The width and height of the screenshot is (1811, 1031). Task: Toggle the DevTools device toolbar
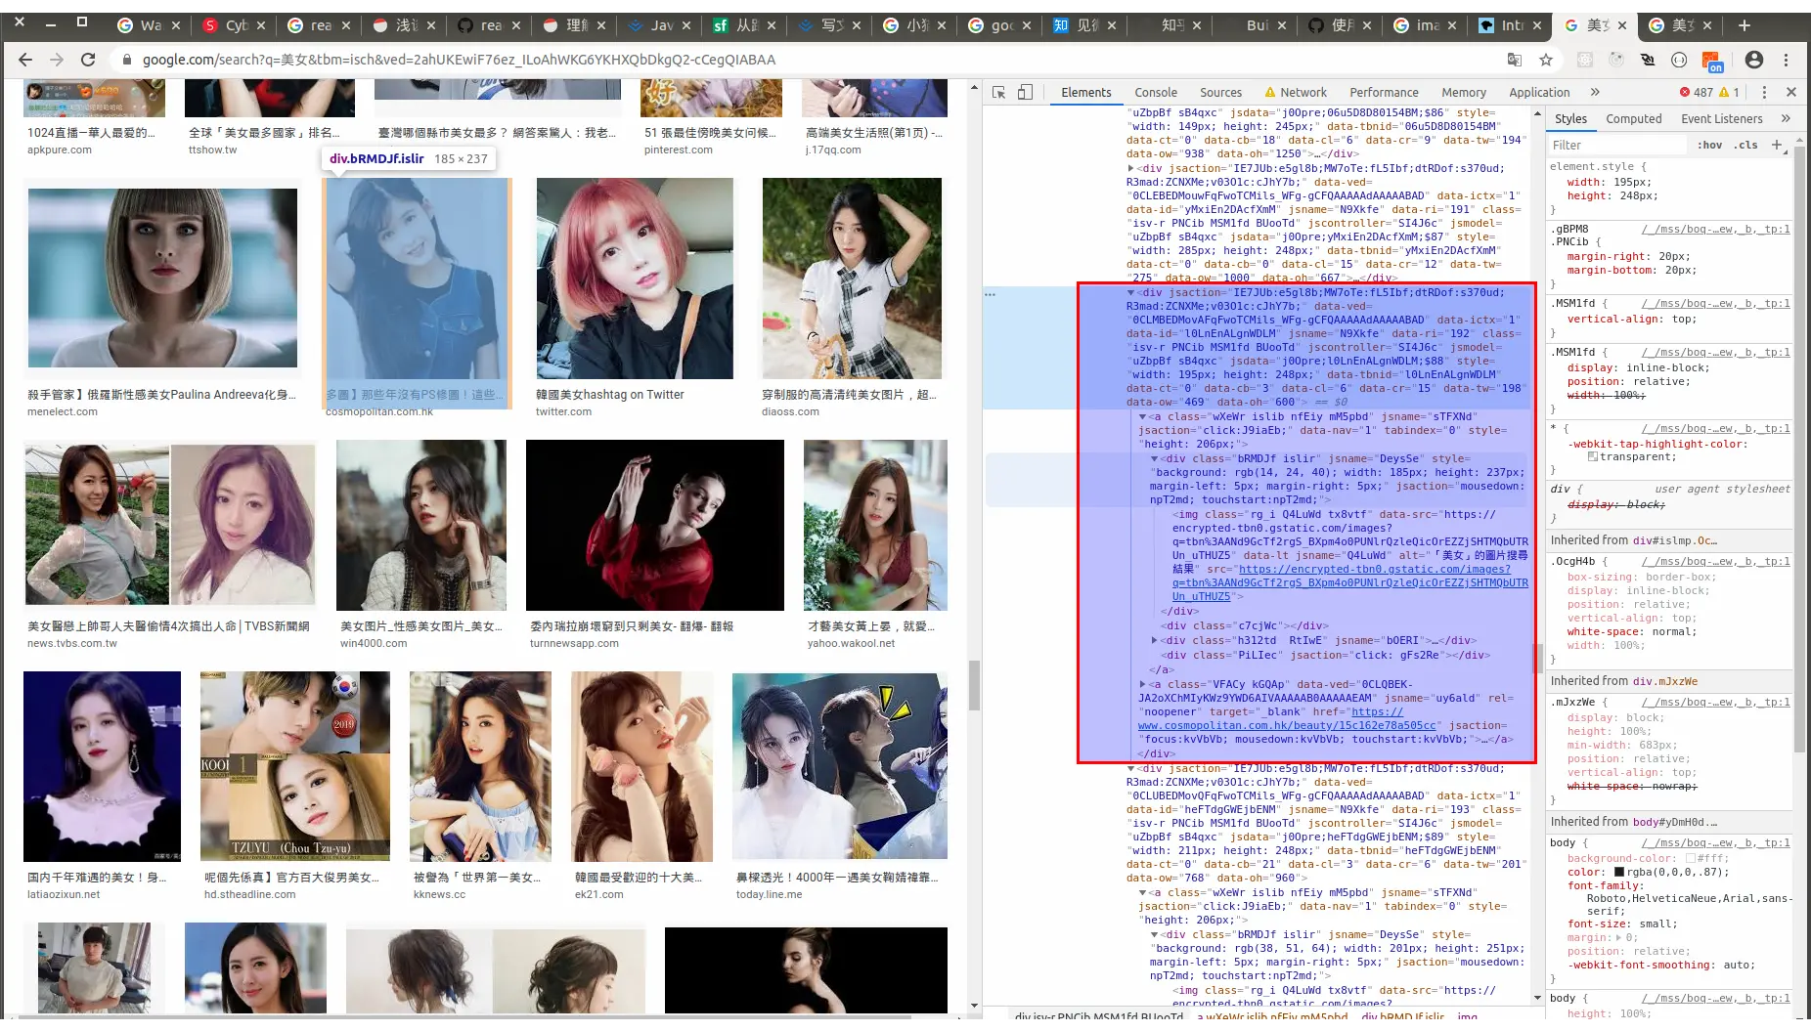[1025, 92]
